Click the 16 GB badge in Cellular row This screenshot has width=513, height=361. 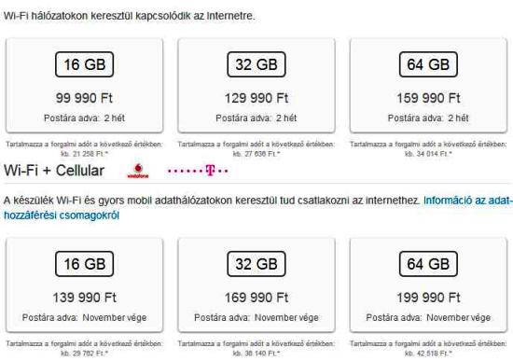[x=84, y=264]
